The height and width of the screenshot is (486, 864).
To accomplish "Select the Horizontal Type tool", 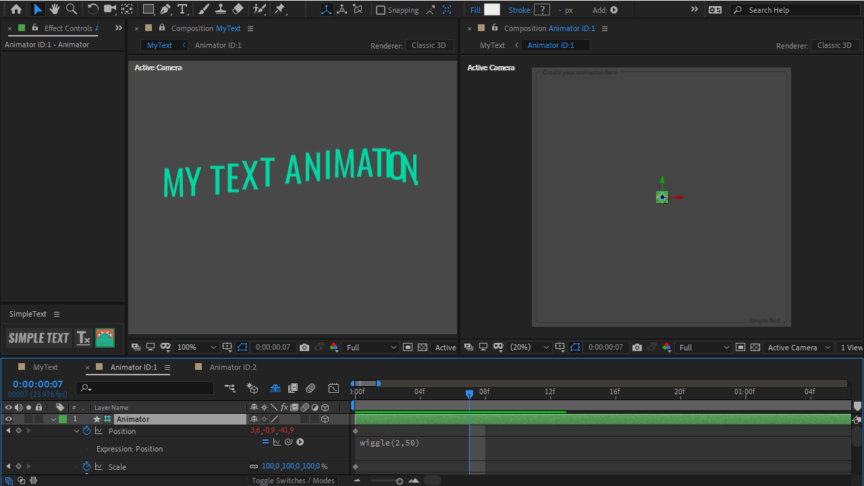I will pos(182,9).
